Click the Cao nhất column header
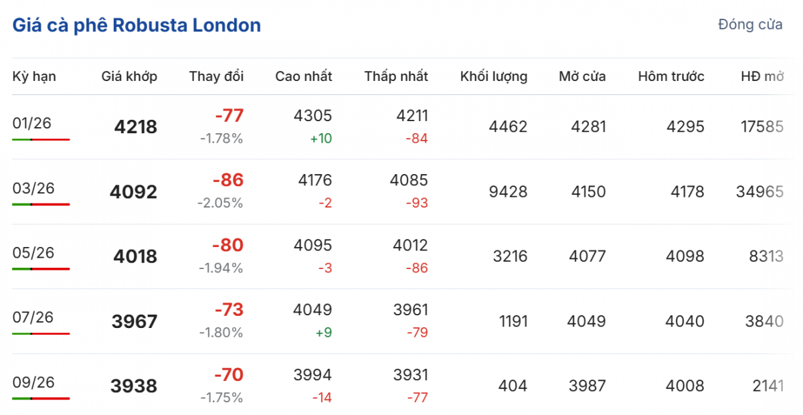Viewport: 803px width, 415px height. click(303, 76)
